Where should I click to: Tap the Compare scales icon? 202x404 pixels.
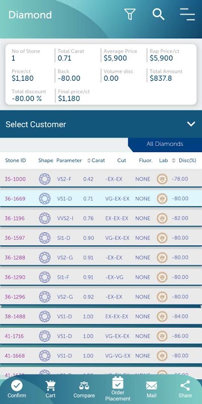(84, 386)
